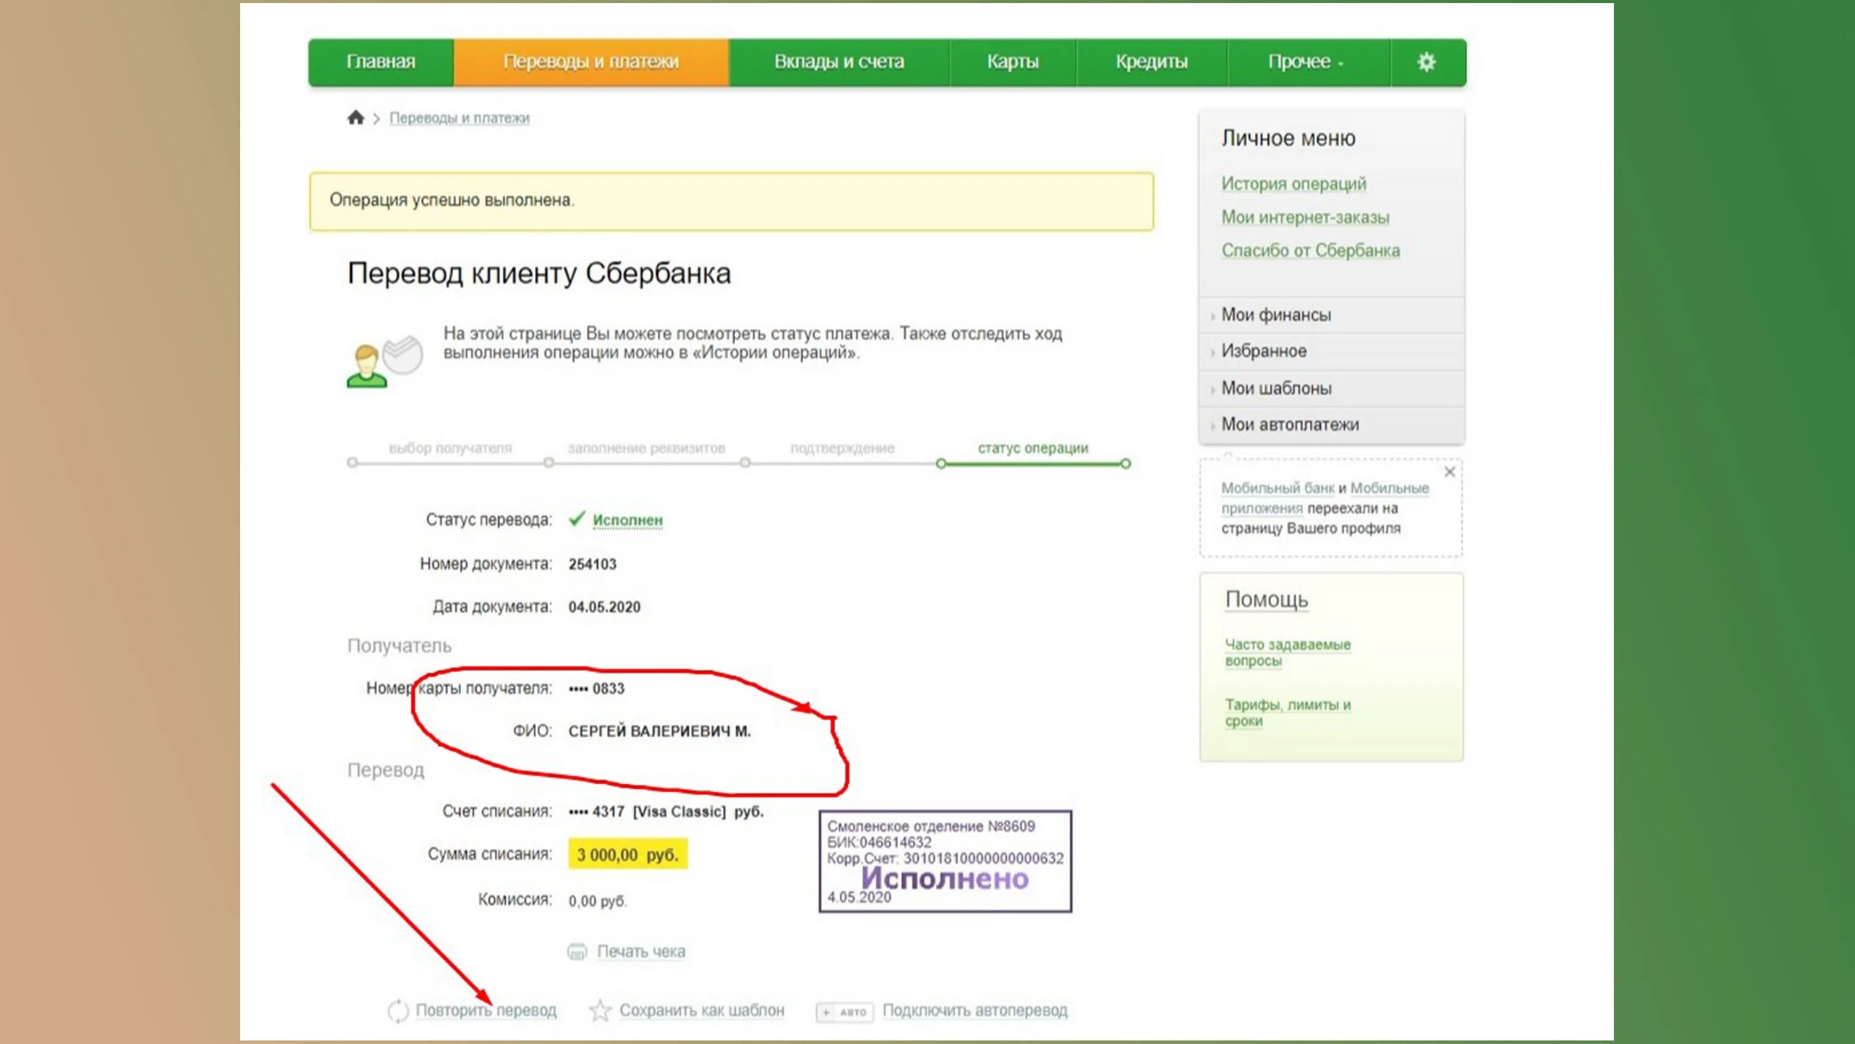
Task: Click the settings gear icon
Action: click(x=1426, y=61)
